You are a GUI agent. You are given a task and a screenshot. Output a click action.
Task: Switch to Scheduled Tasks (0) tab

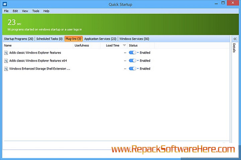(x=49, y=39)
